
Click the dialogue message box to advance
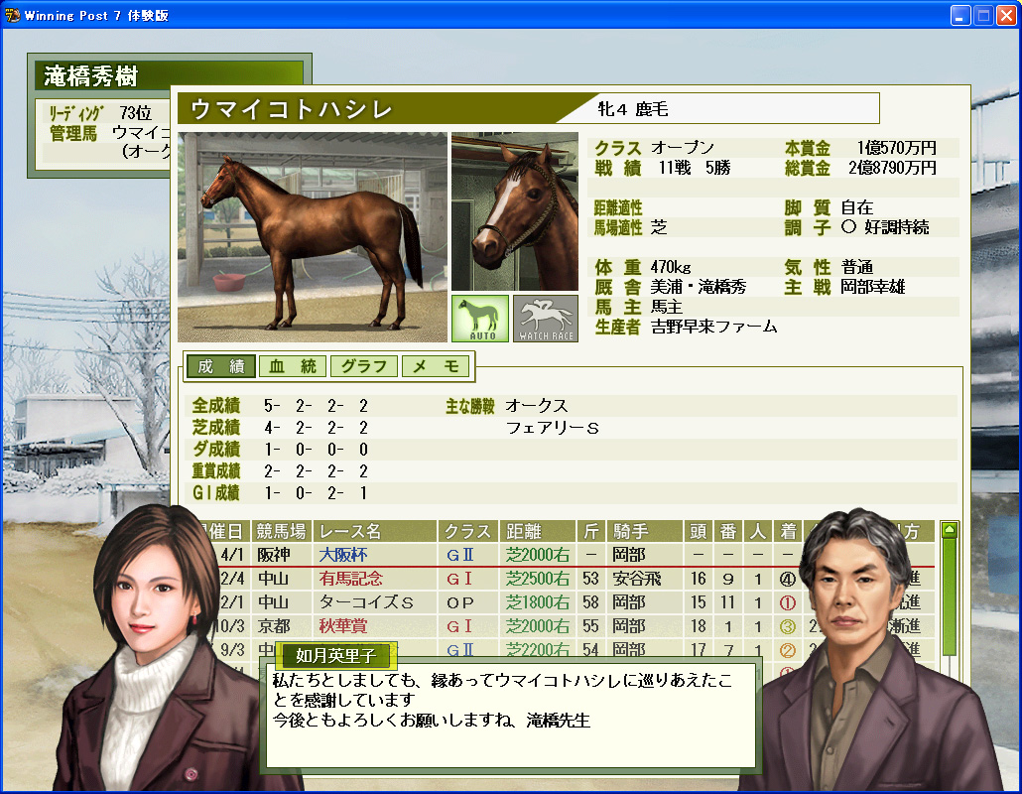point(510,716)
